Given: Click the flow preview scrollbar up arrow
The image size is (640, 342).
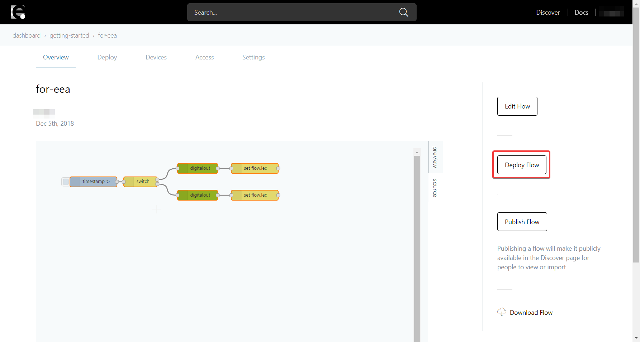Looking at the screenshot, I should pos(417,152).
